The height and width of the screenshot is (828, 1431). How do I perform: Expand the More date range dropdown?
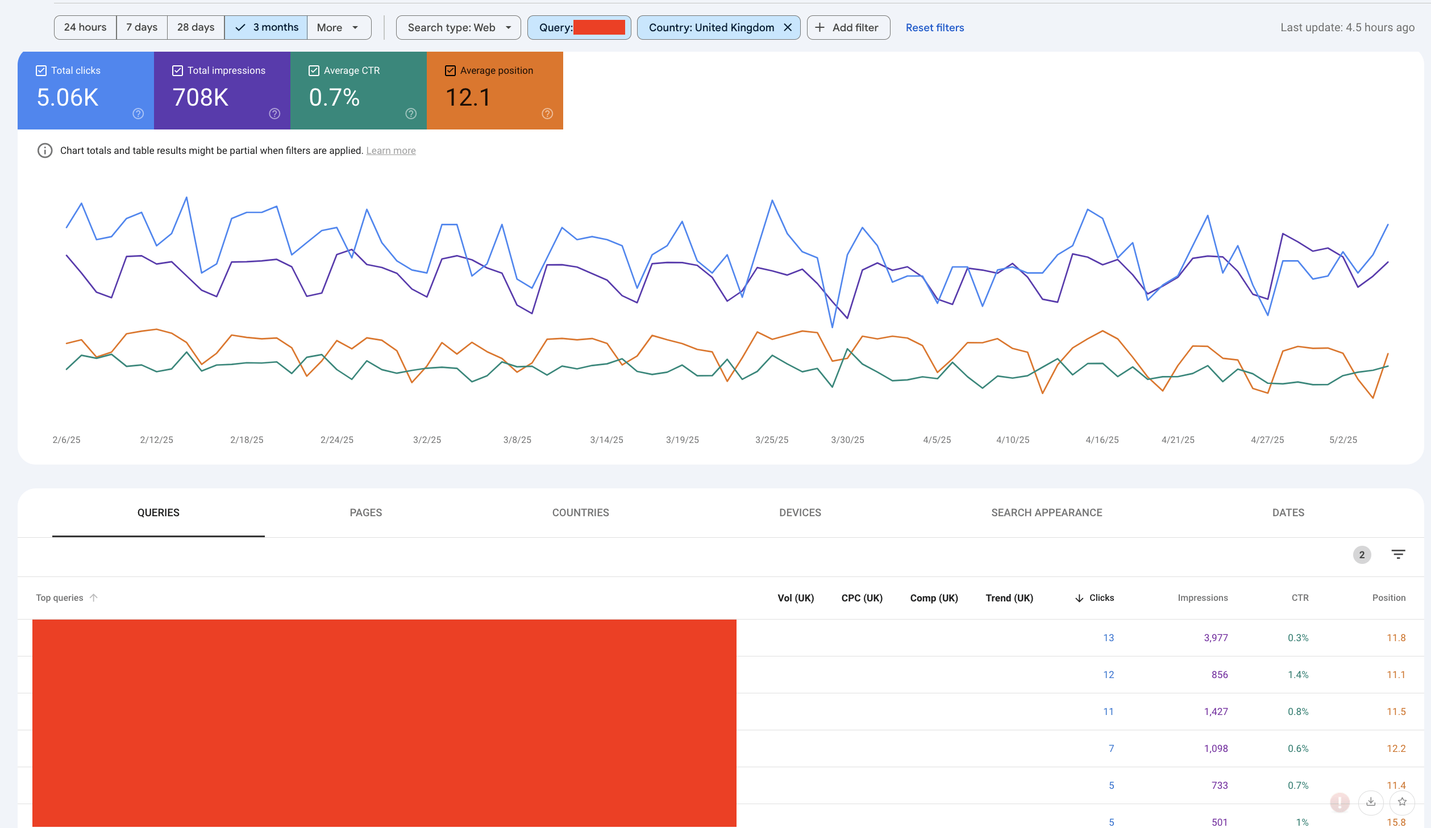click(338, 27)
